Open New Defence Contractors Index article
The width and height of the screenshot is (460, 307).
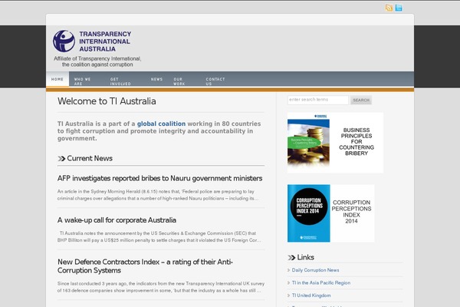point(145,266)
